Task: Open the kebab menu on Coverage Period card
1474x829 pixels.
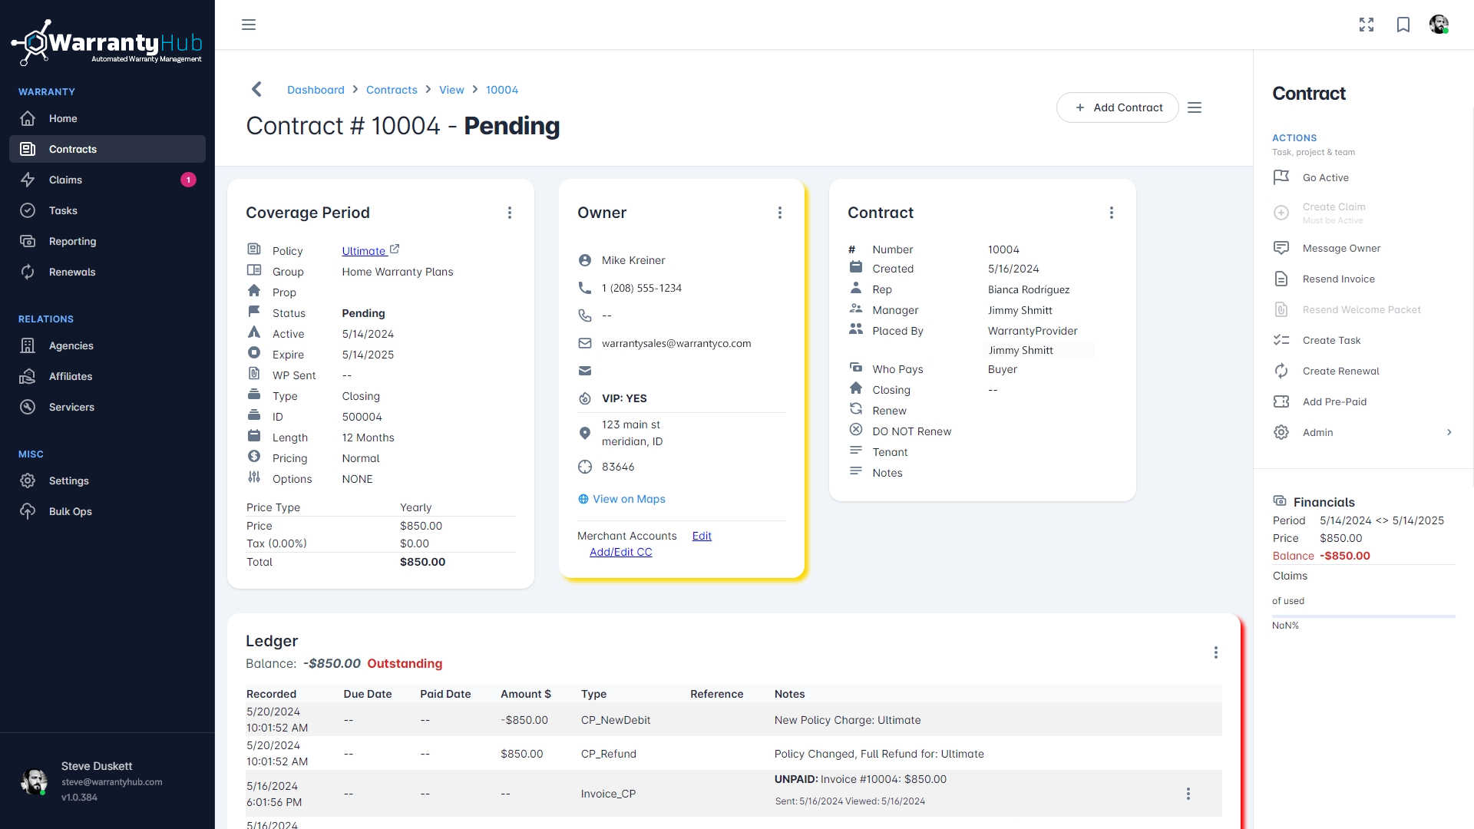Action: click(x=510, y=213)
